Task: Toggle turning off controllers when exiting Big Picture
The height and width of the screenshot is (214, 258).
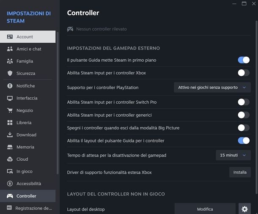Action: 244,128
